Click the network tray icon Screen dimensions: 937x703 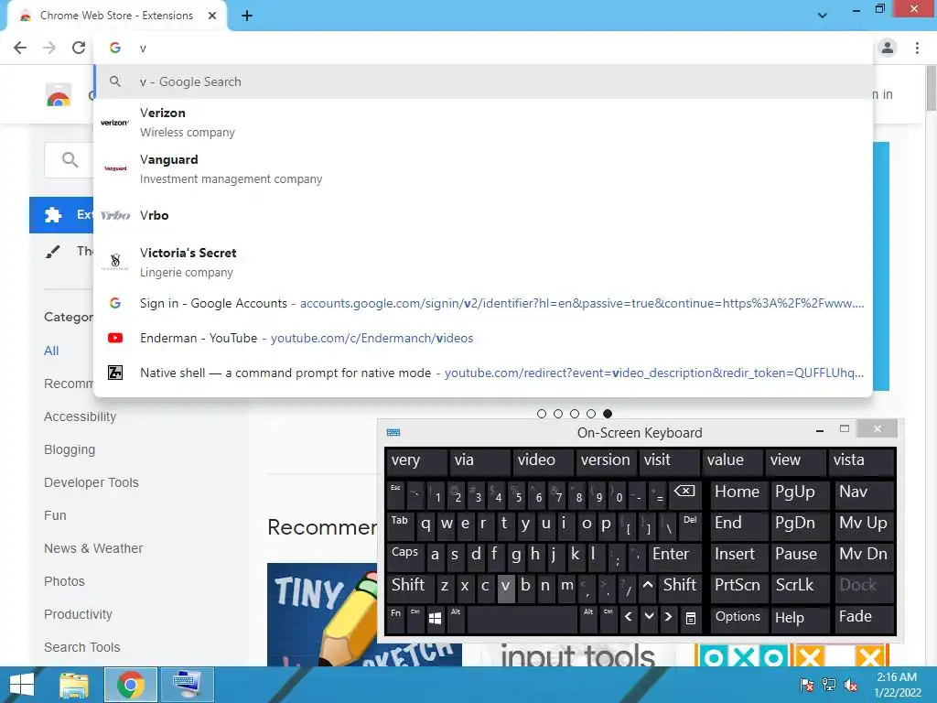(x=829, y=685)
